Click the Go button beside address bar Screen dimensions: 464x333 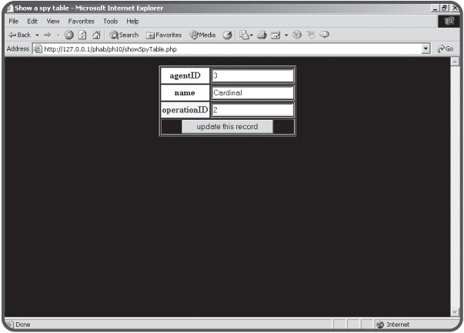446,48
